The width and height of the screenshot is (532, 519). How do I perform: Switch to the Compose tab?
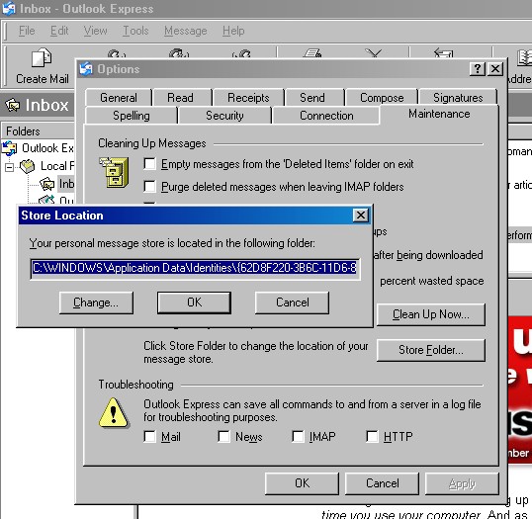coord(382,98)
